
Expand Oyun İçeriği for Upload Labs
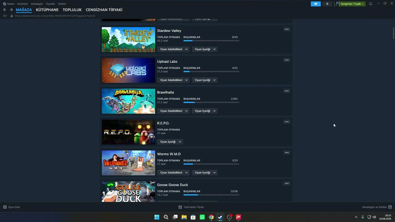tap(205, 80)
